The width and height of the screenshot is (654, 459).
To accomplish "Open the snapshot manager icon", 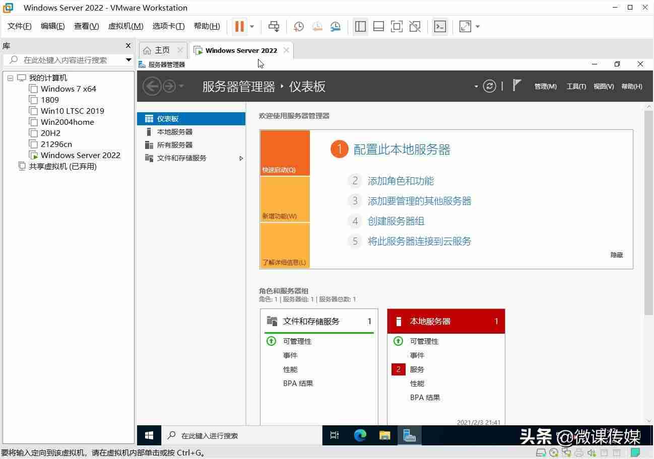I will (336, 27).
